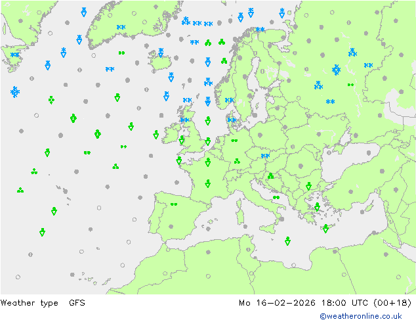Click the rain shower symbol over northern France
The width and height of the screenshot is (416, 322).
pos(208,162)
